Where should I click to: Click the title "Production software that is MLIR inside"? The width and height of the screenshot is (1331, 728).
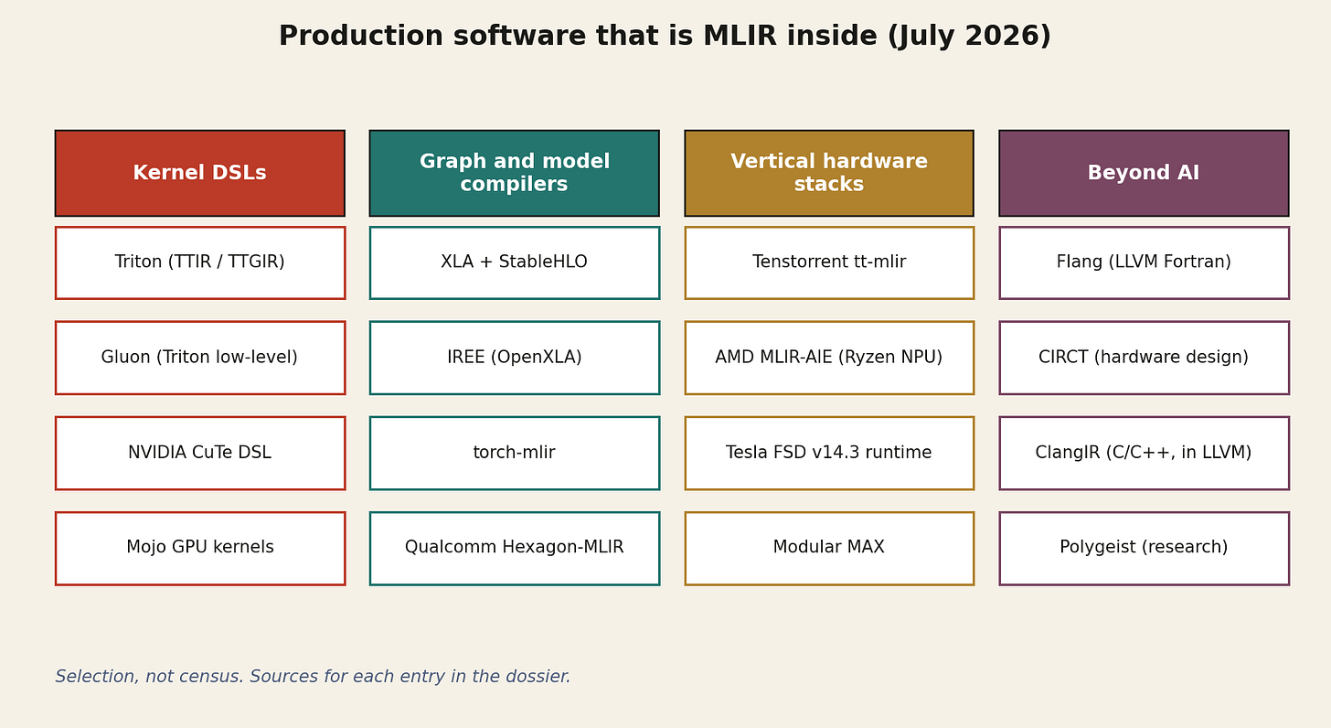point(665,37)
